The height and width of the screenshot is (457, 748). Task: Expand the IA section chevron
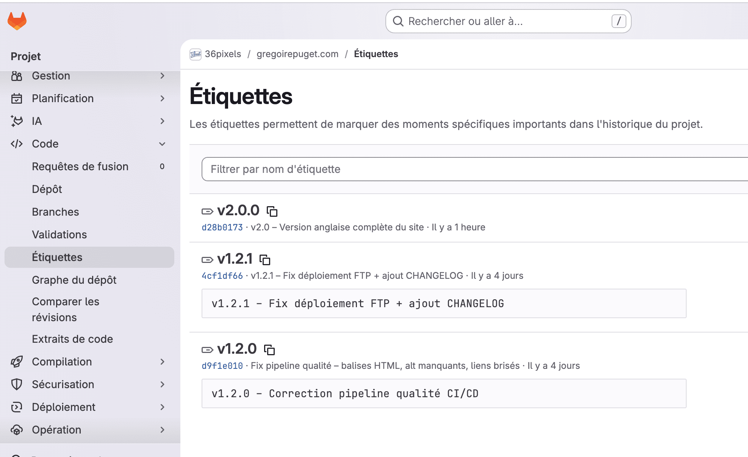pyautogui.click(x=163, y=121)
